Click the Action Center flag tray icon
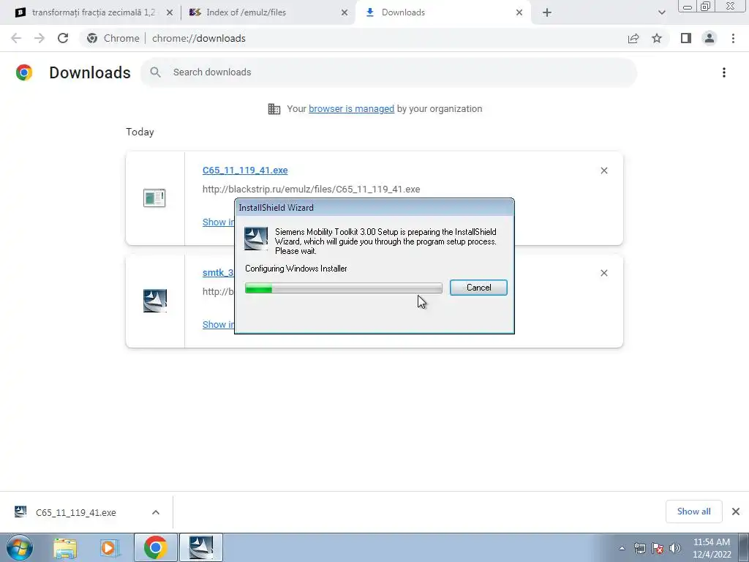This screenshot has width=749, height=562. [x=658, y=548]
